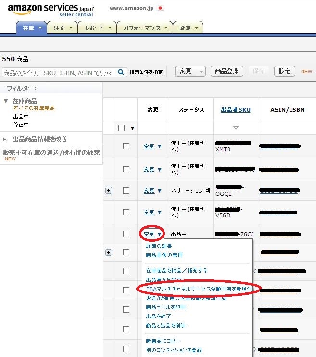Viewport: 316px width, 357px height.
Task: Toggle the select-all checkbox in header row
Action: (122, 128)
